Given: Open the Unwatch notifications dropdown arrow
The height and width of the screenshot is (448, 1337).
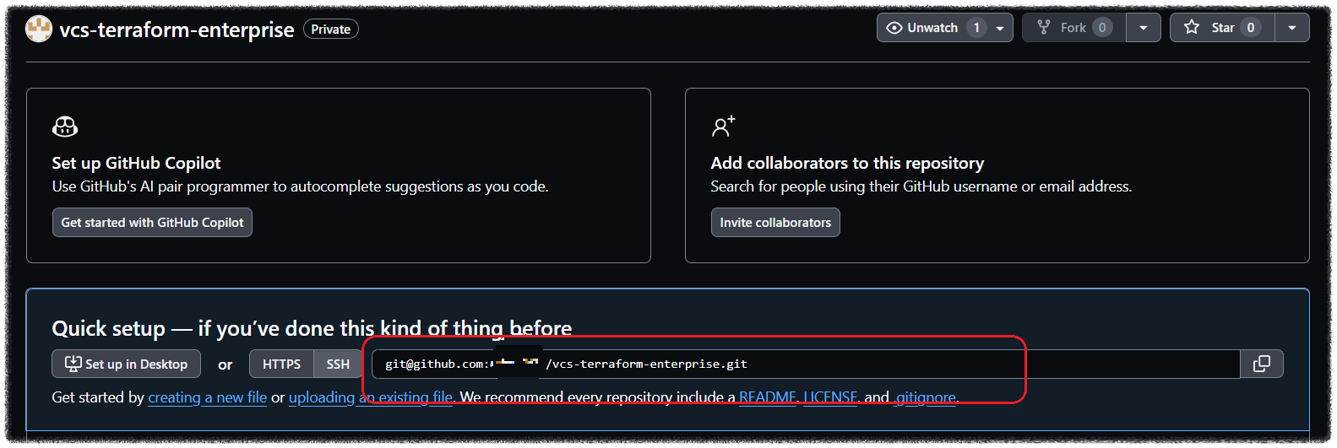Looking at the screenshot, I should click(1000, 28).
